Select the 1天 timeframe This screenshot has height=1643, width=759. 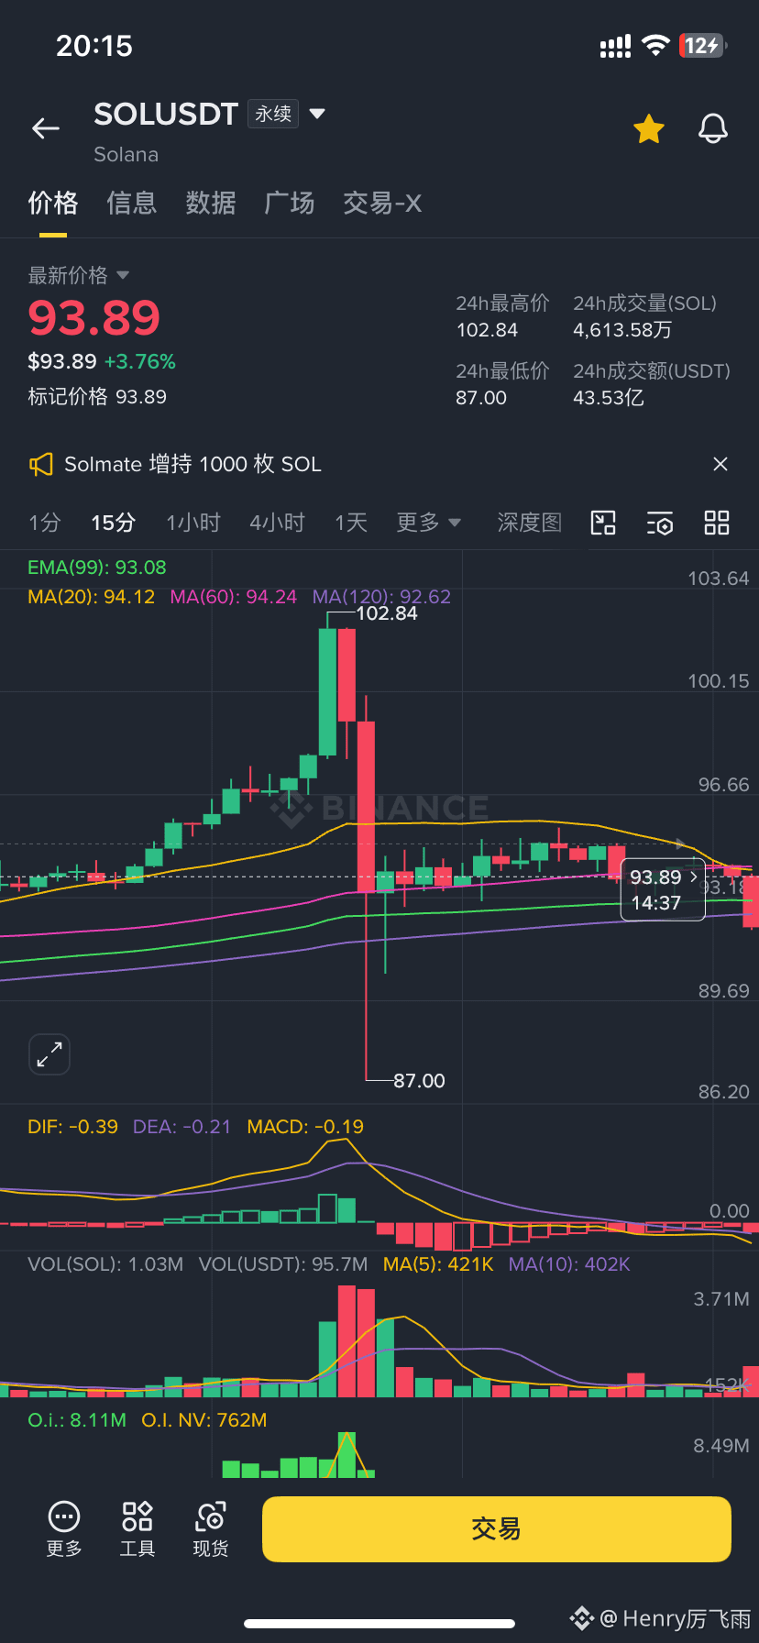(351, 523)
